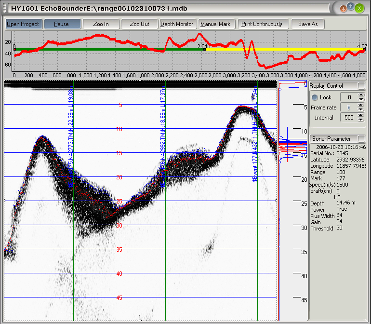Click the Replay Control panel header
The width and height of the screenshot is (371, 324).
[337, 86]
